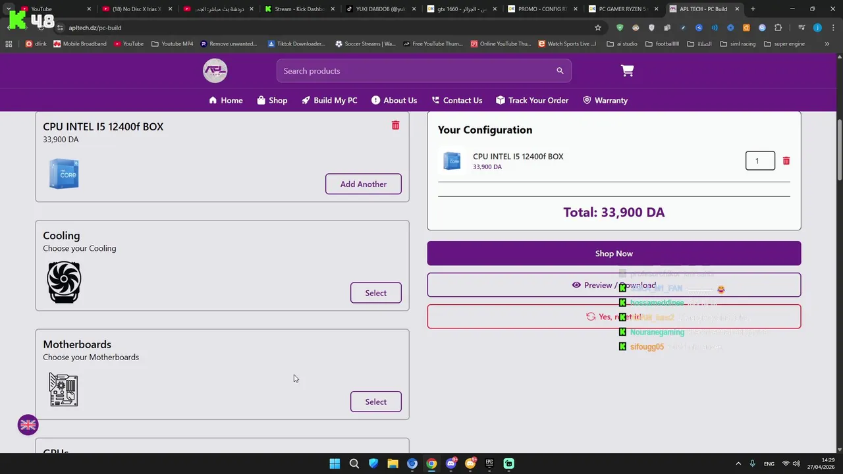Switch to the No Disc X Irias tab

coord(137,9)
